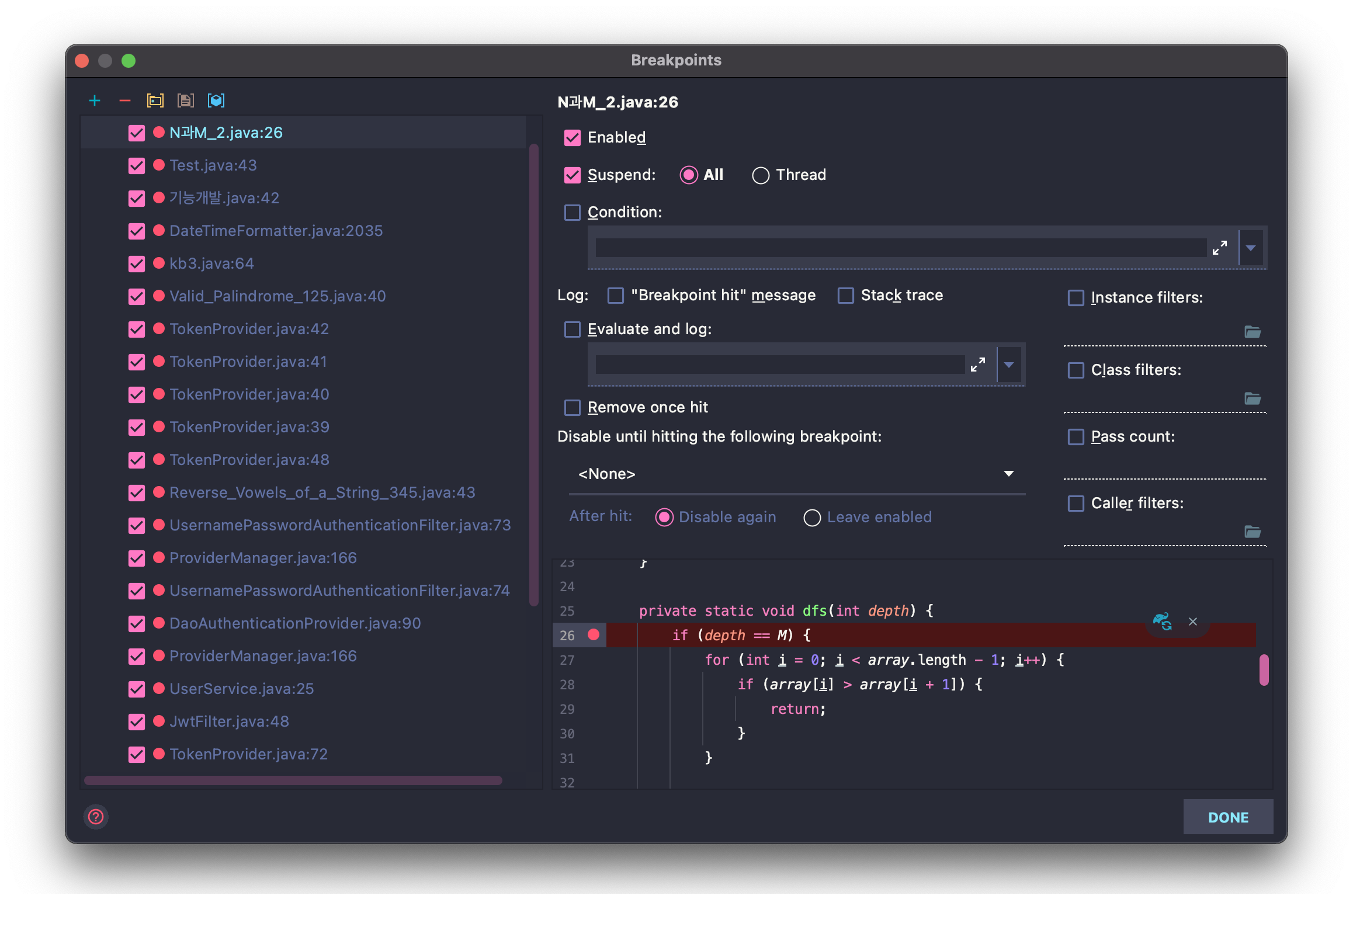Click the DONE button
Image resolution: width=1353 pixels, height=930 pixels.
[1227, 817]
